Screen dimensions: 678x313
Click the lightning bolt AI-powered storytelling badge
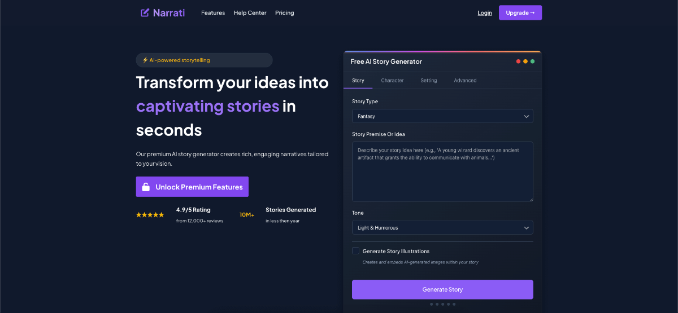pos(204,60)
